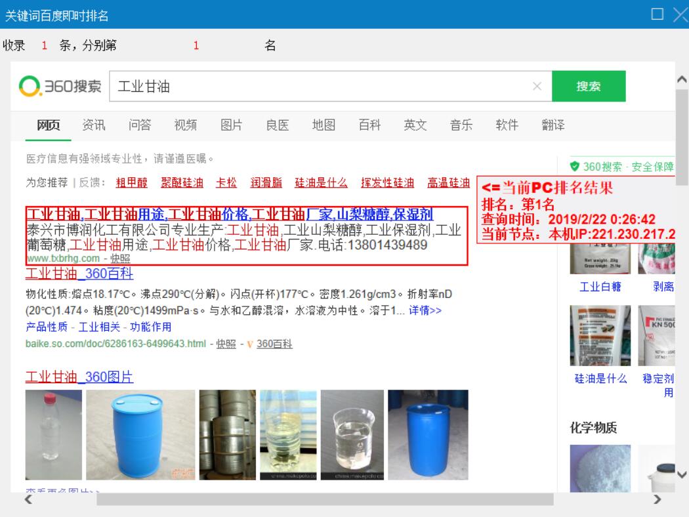Open the 音乐 tab
689x517 pixels.
[x=461, y=125]
